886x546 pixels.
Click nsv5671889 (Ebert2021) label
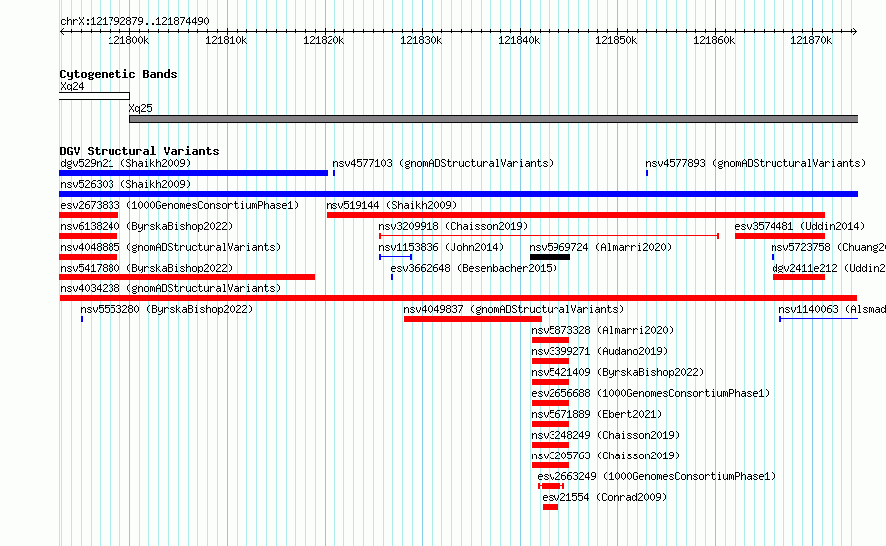596,414
